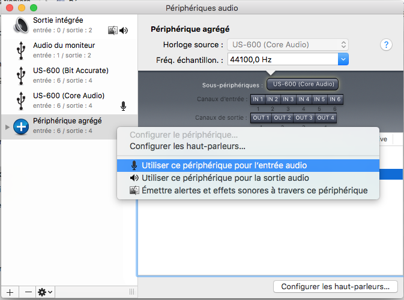The width and height of the screenshot is (404, 300).
Task: Select input channel IN 5
Action: pos(319,99)
